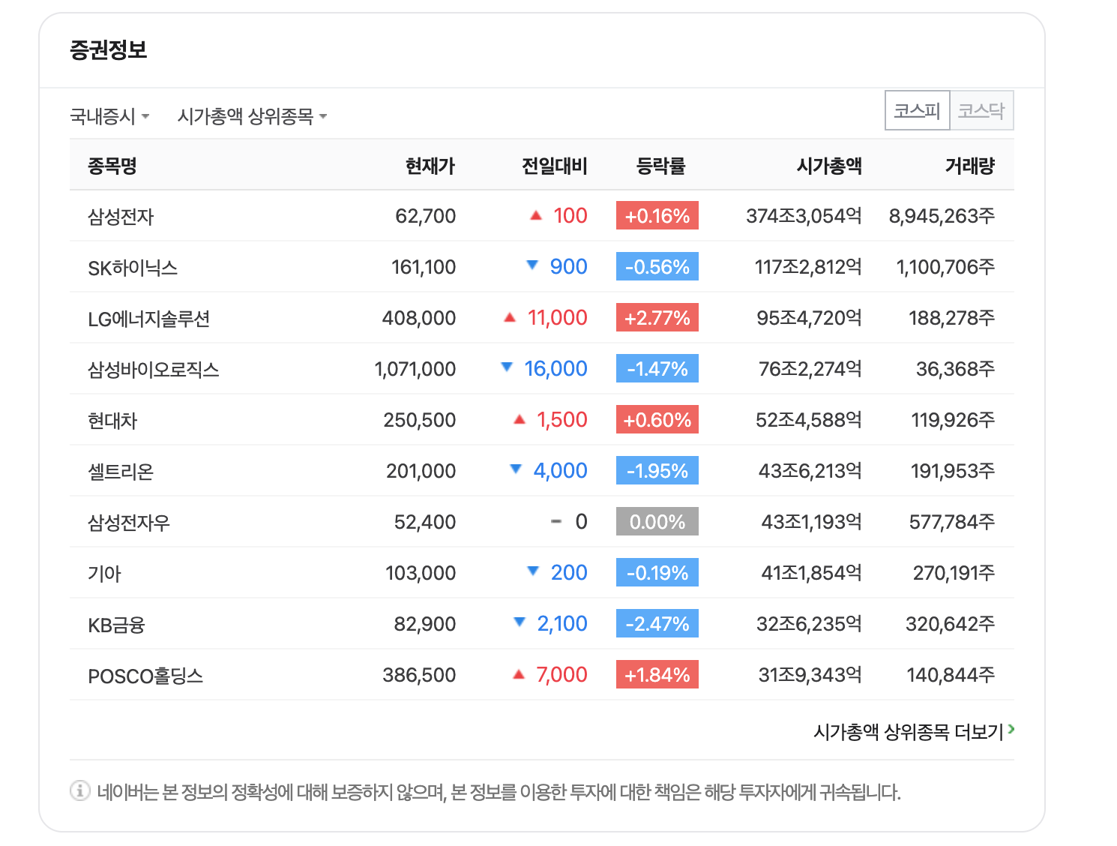1117x846 pixels.
Task: Open the SK하이닉스 stock link
Action: tap(133, 268)
